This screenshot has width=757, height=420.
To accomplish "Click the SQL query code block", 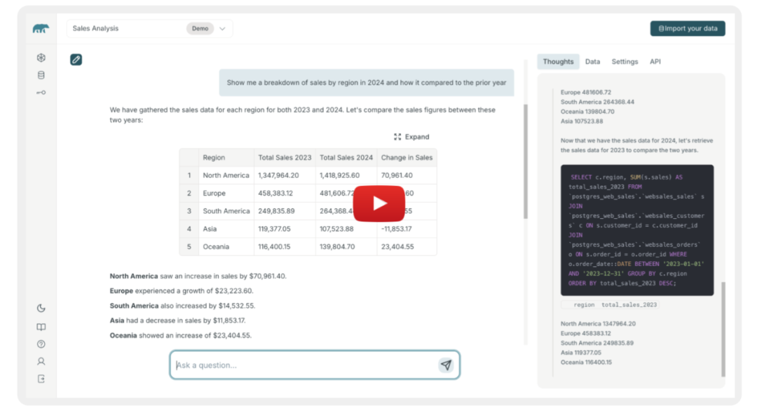I will [636, 230].
